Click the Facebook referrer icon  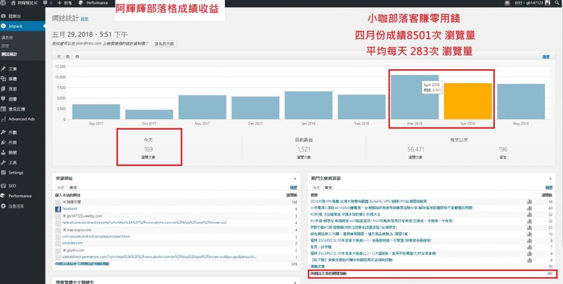pyautogui.click(x=57, y=209)
